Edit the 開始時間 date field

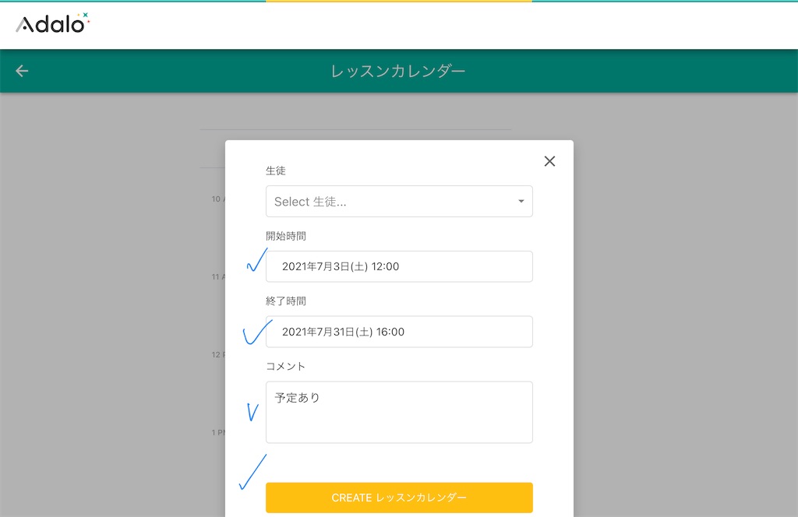coord(399,266)
